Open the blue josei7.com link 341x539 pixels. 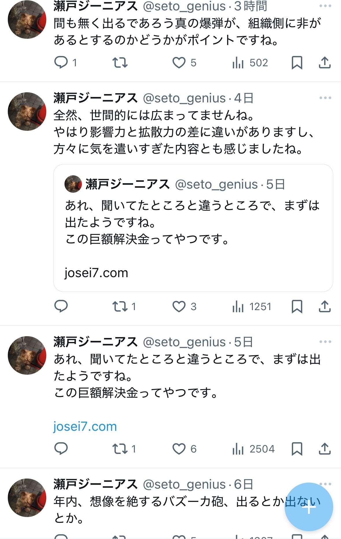tap(85, 426)
